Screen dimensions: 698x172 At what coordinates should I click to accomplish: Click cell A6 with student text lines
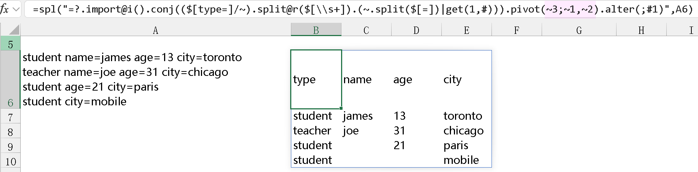pos(155,80)
